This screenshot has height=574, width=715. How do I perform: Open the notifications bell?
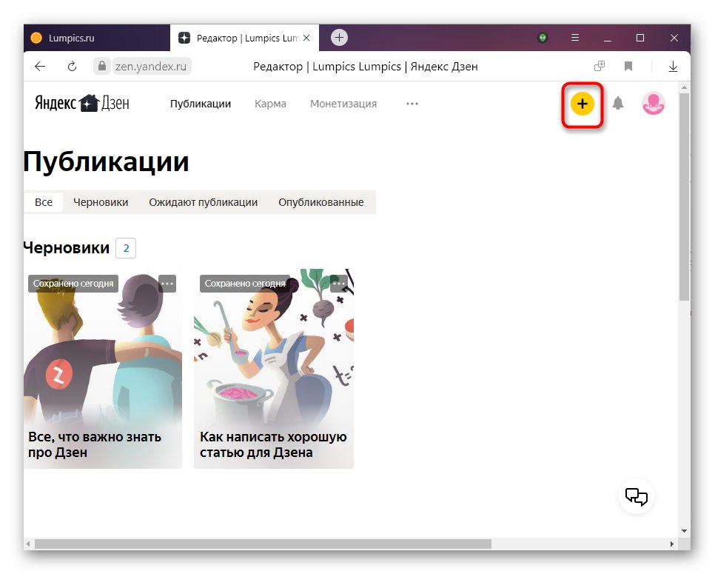(x=618, y=104)
